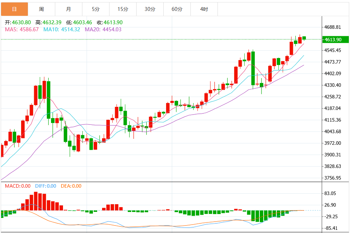Click the latest green candlestick at the right edge

(304, 38)
